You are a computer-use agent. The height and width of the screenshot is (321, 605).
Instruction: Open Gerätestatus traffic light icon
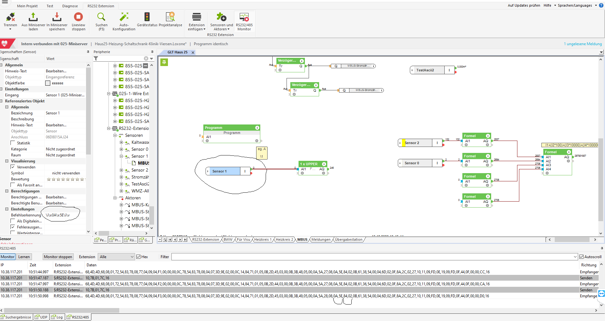[147, 17]
